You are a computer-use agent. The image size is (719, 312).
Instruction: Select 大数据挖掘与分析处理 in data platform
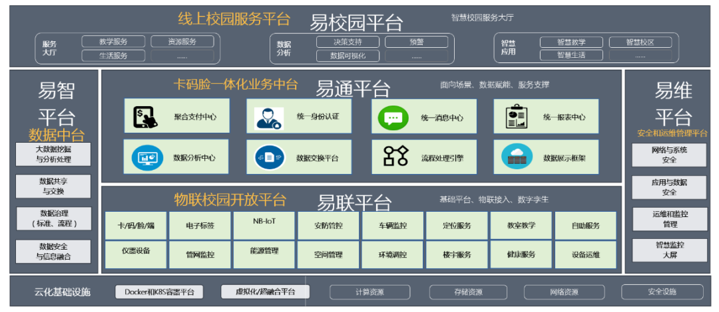[54, 154]
